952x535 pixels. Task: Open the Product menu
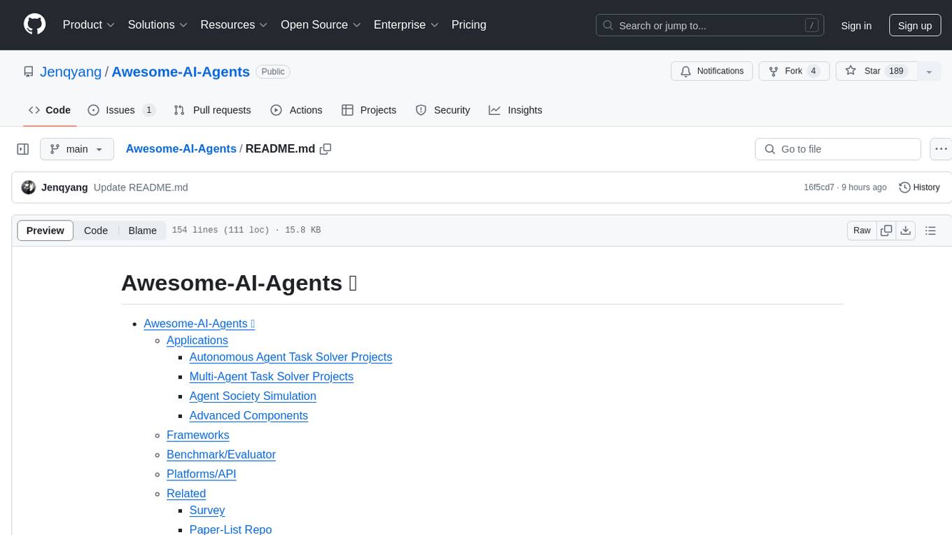tap(89, 25)
